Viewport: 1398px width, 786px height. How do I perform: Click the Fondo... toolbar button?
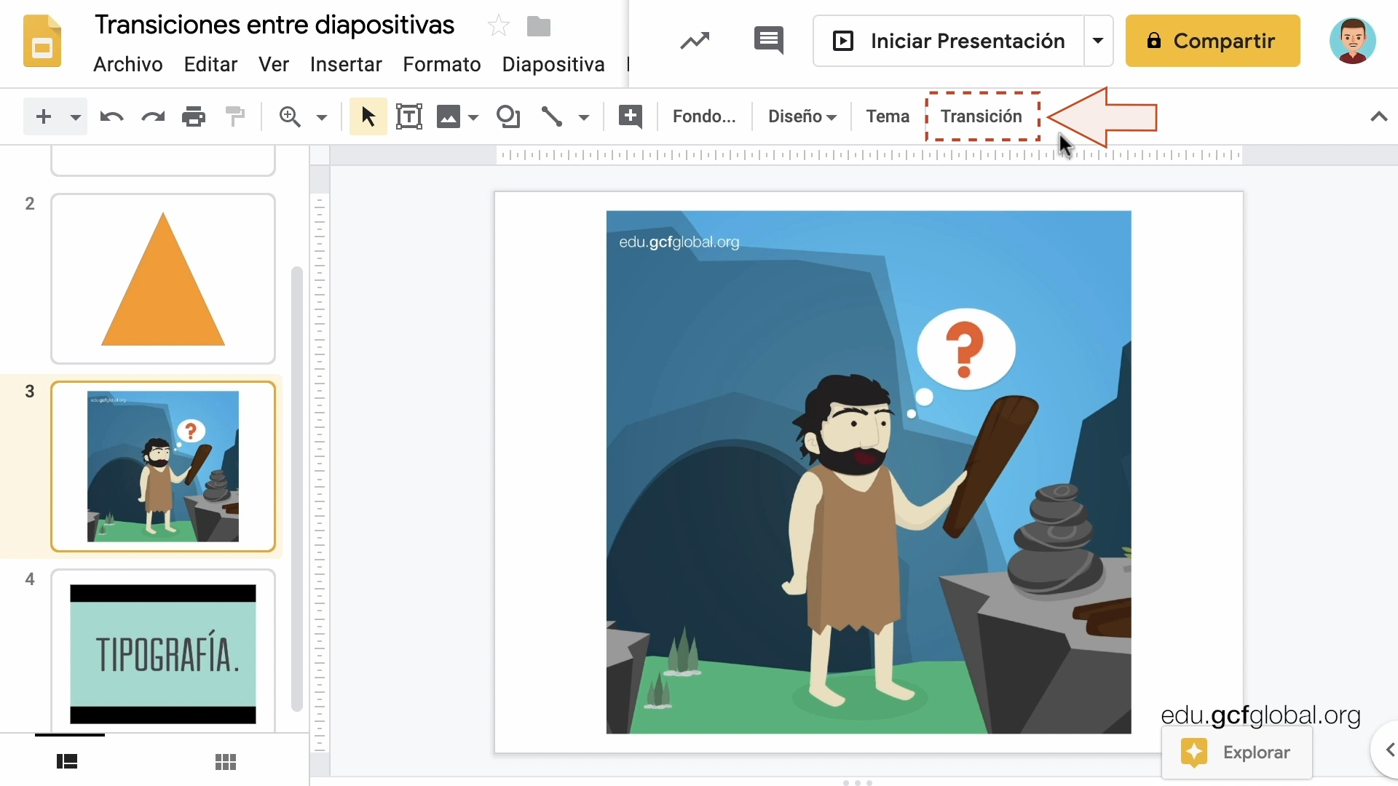pos(704,116)
